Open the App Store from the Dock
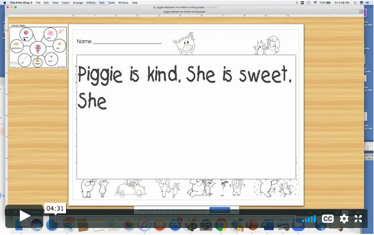This screenshot has height=235, width=374. [175, 225]
